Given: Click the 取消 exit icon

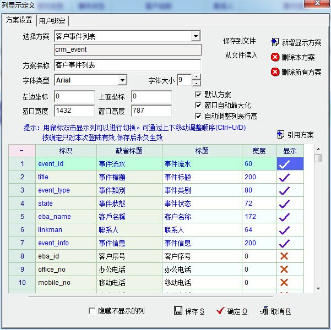Looking at the screenshot, I should [x=264, y=311].
